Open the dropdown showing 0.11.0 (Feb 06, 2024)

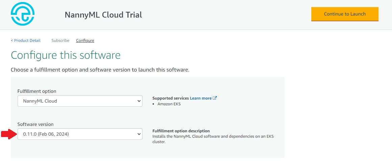(80, 134)
